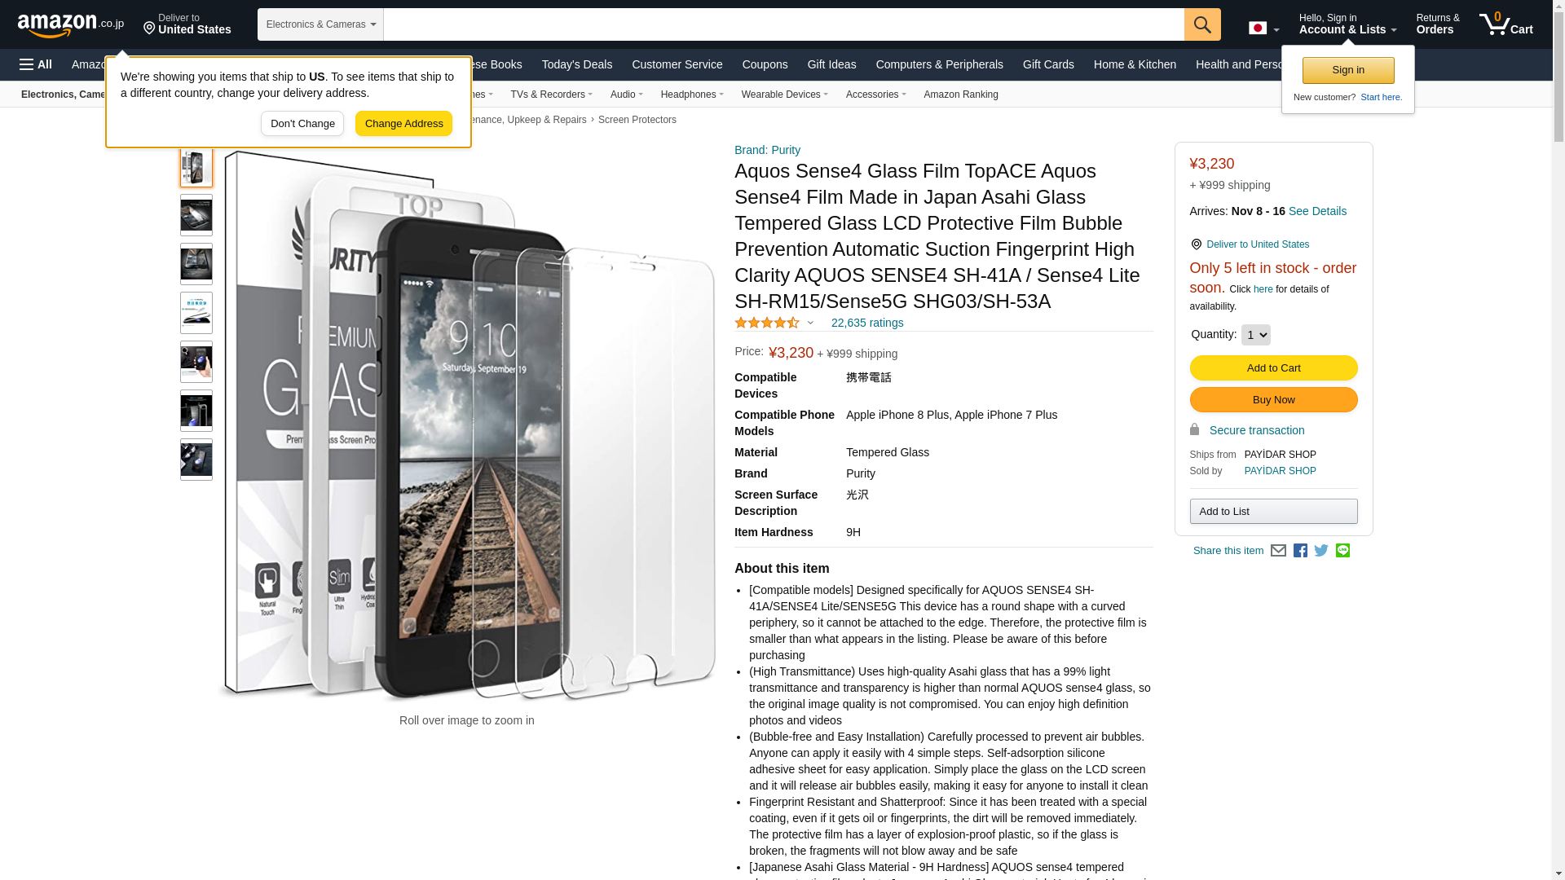Click Change Address in the popup
Screen dimensions: 1565x880
(x=403, y=124)
